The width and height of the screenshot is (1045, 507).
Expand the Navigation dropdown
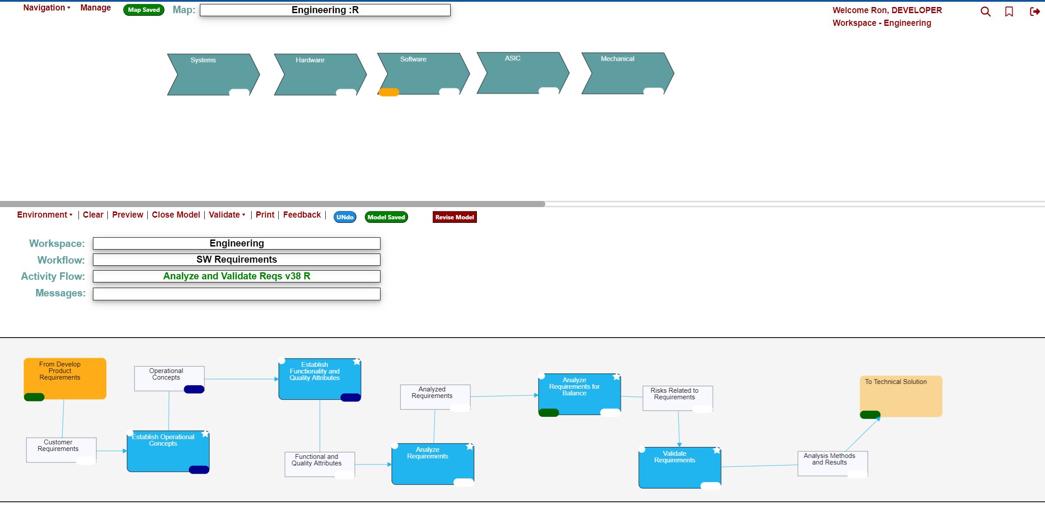pos(45,7)
